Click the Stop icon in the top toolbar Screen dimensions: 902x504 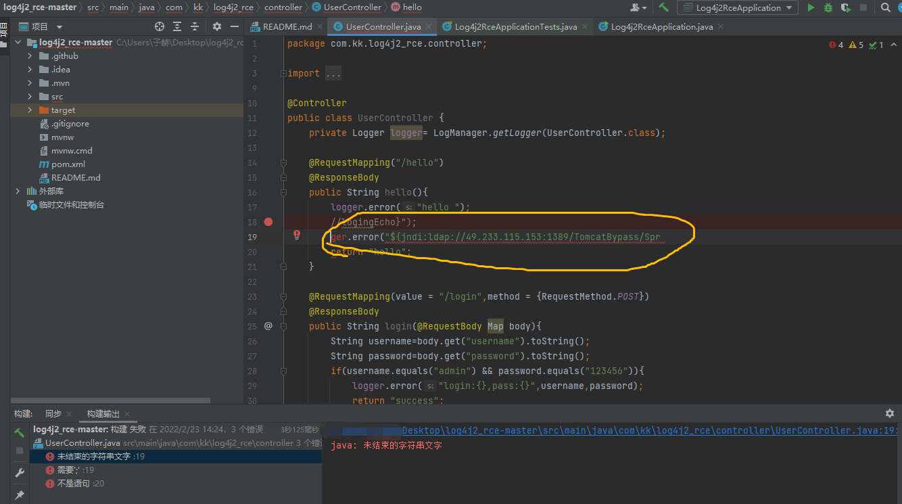click(863, 7)
